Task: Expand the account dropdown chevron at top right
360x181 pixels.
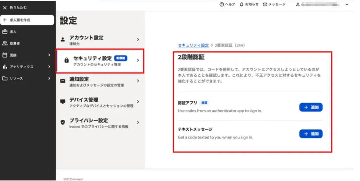Action: (x=347, y=5)
